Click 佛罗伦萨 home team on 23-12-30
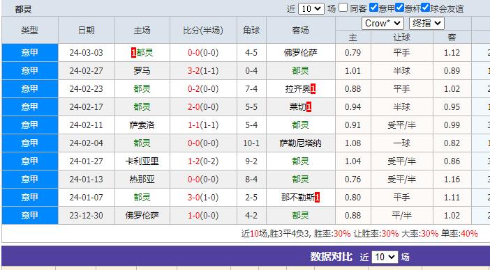This screenshot has width=490, height=270. point(142,215)
